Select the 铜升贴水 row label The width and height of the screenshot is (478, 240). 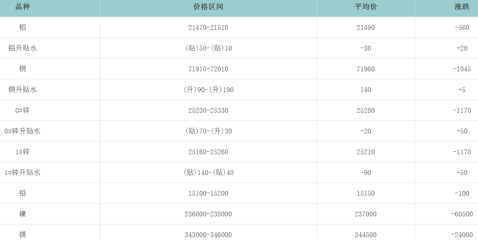coord(23,89)
